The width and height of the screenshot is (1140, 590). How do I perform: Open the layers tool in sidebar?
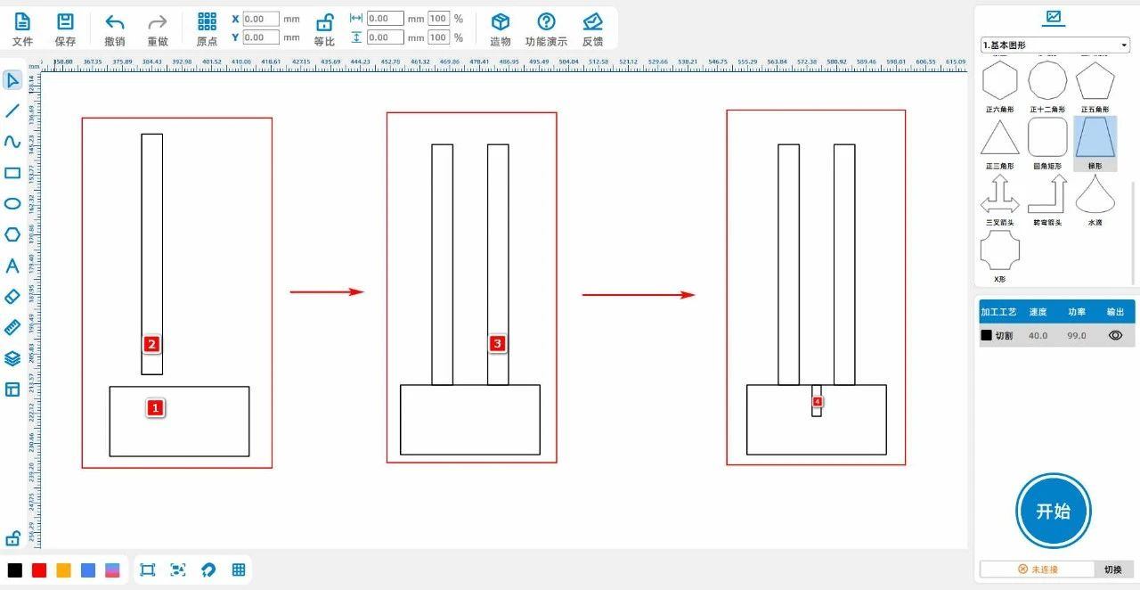click(12, 358)
